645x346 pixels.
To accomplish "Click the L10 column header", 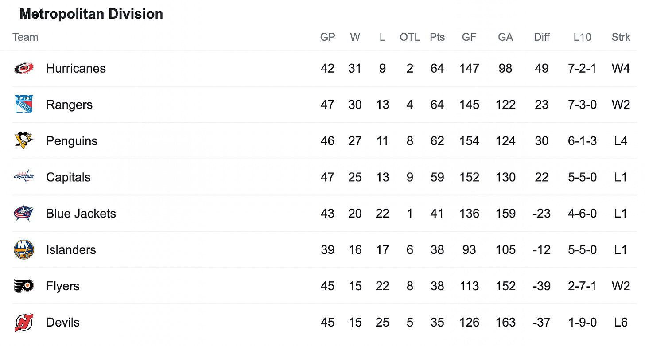I will point(582,37).
